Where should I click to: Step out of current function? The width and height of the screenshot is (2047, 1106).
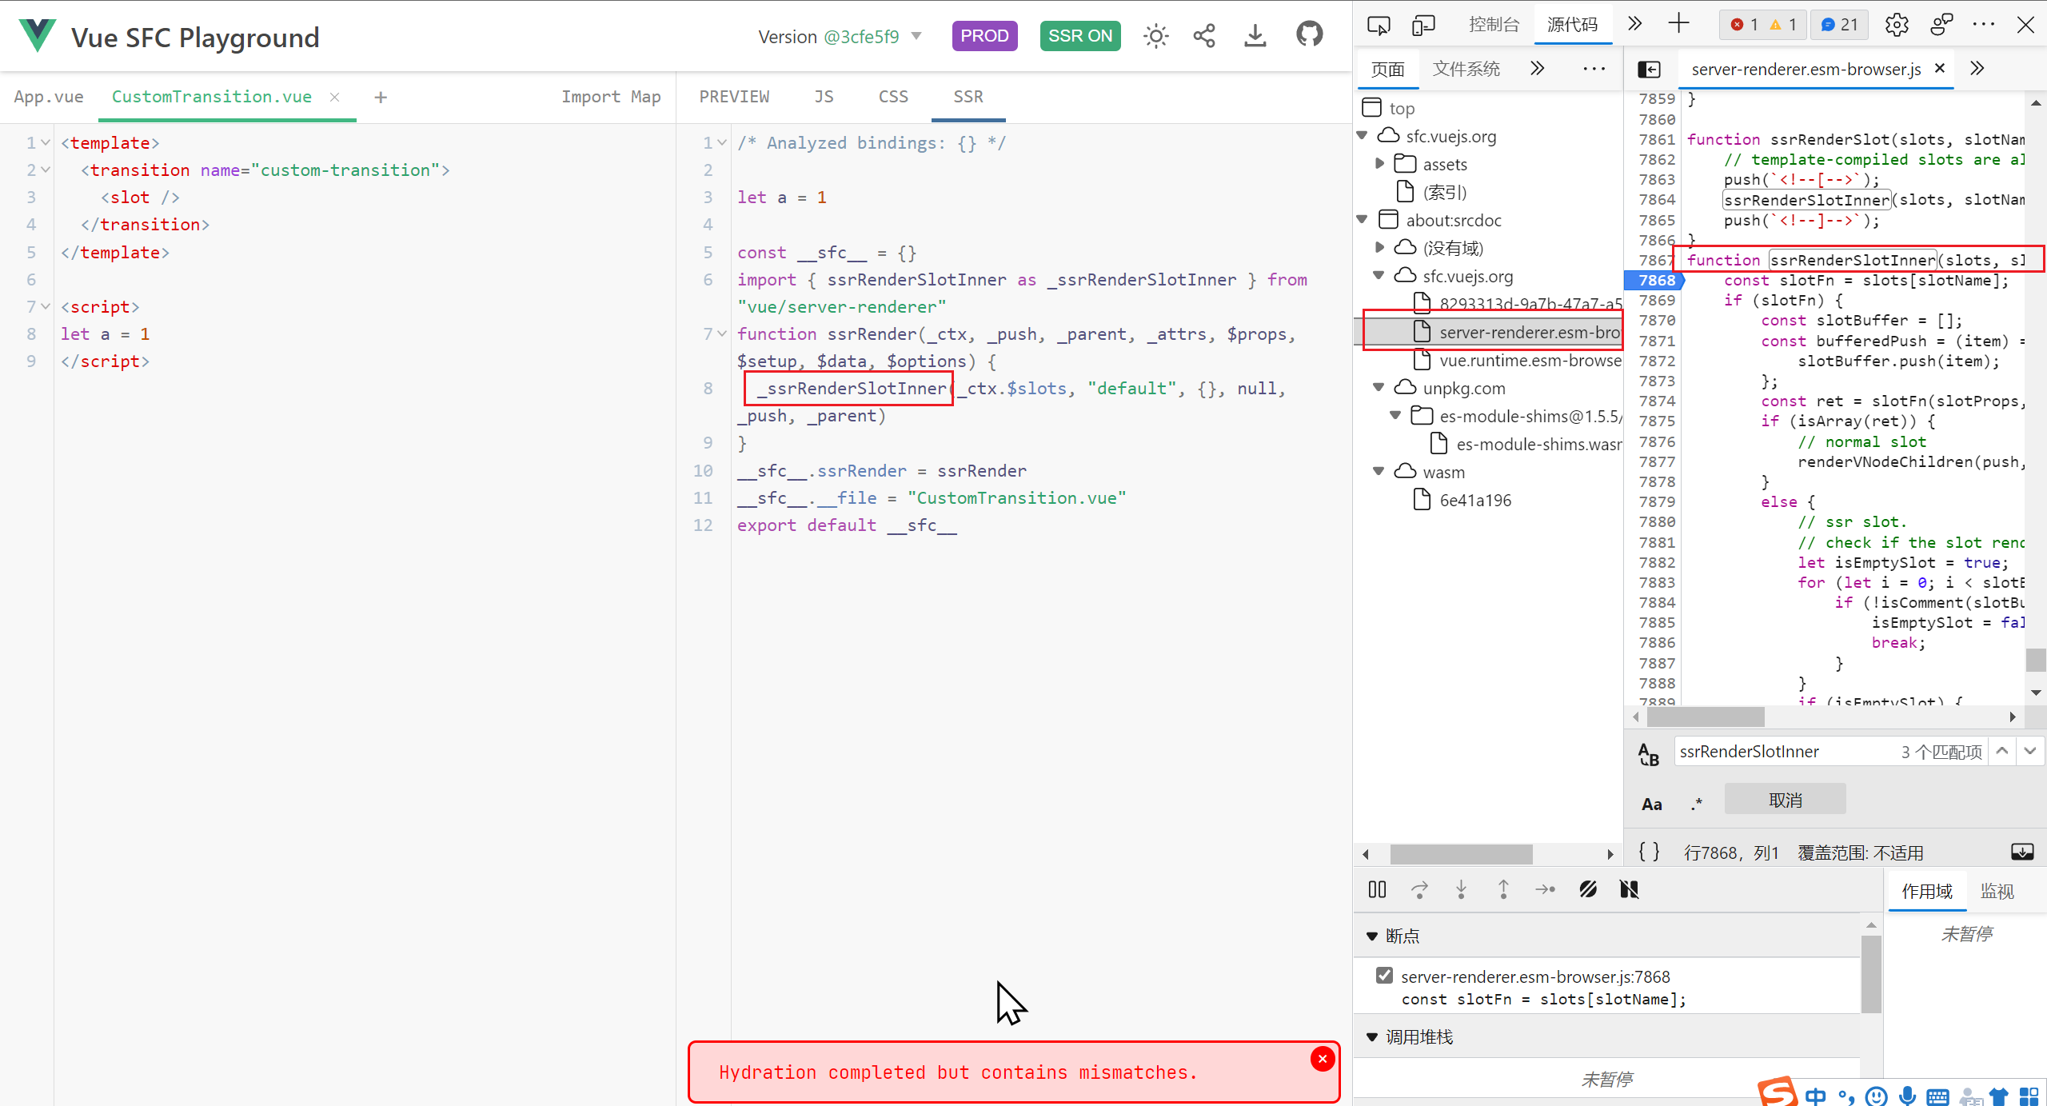click(1503, 889)
